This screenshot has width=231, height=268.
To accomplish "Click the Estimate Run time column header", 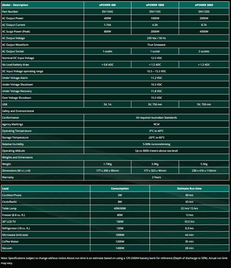I will click(189, 189).
